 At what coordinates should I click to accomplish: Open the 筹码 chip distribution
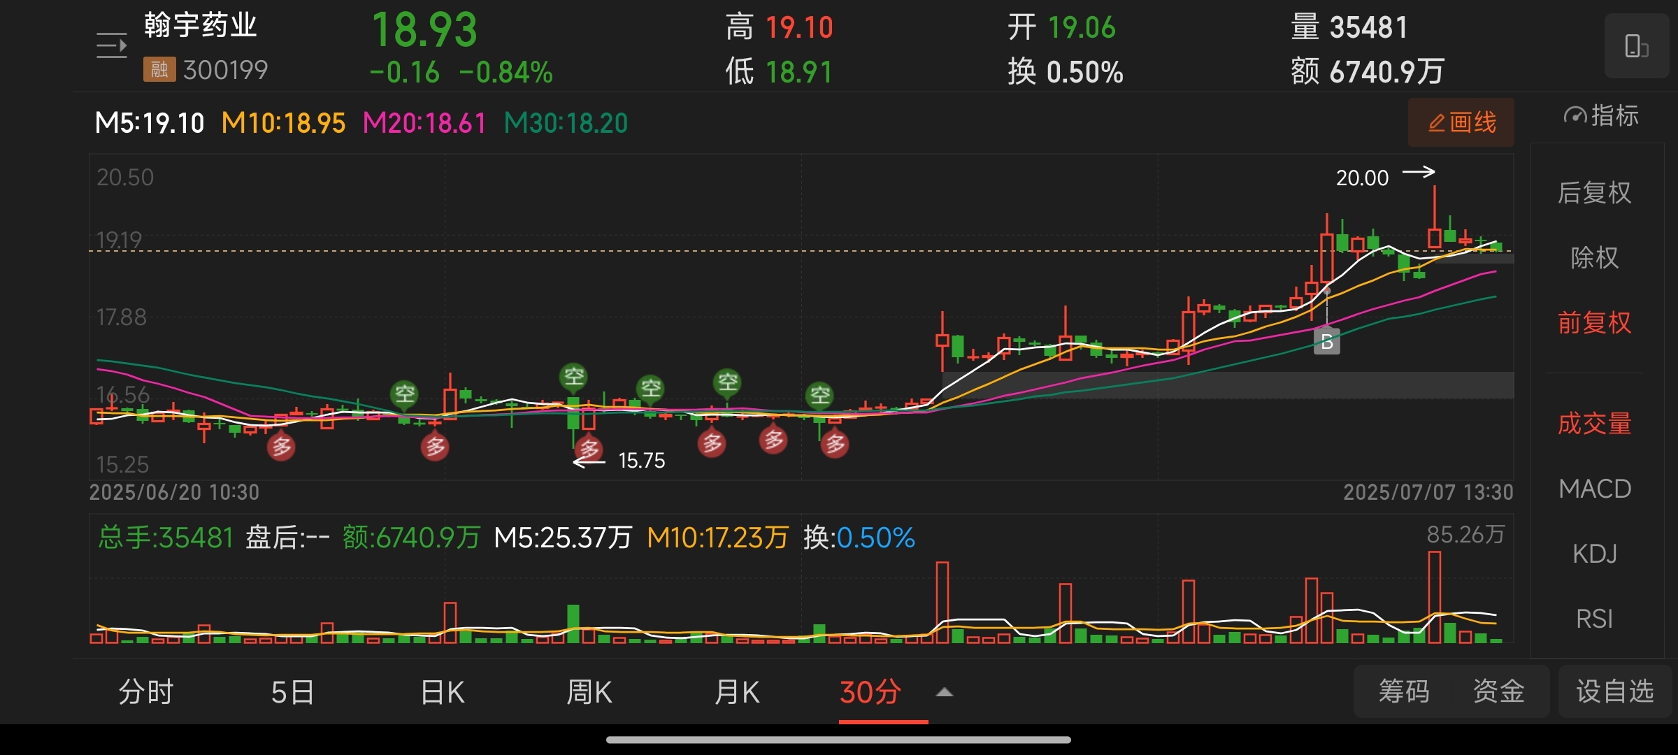(x=1404, y=691)
